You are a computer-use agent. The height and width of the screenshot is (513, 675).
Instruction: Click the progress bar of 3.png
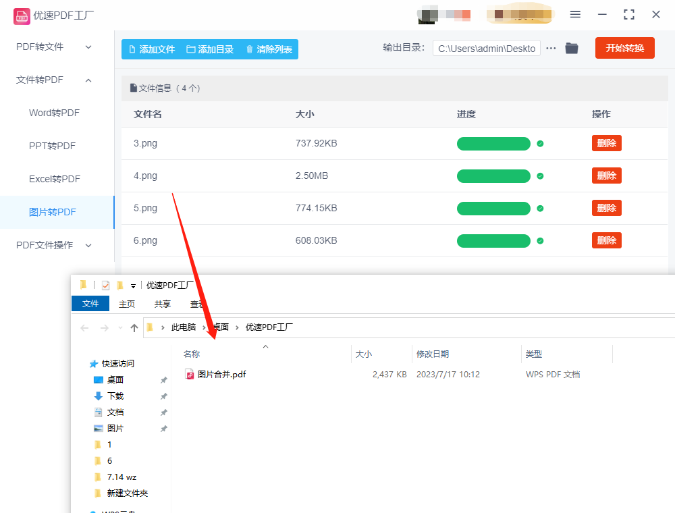pos(493,144)
